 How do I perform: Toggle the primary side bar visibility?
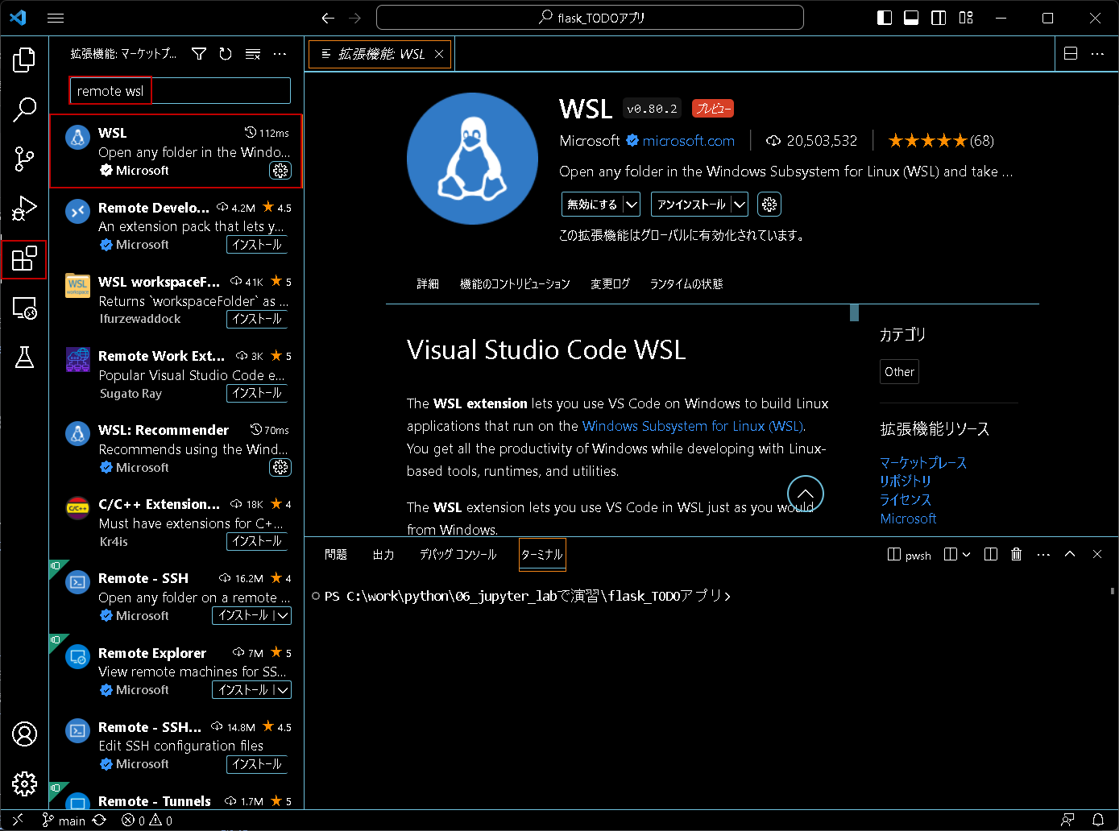[x=885, y=18]
